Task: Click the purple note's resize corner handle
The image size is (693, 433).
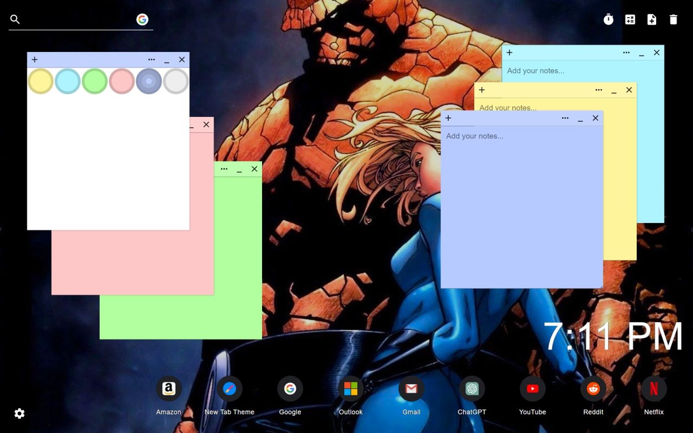Action: click(x=600, y=286)
